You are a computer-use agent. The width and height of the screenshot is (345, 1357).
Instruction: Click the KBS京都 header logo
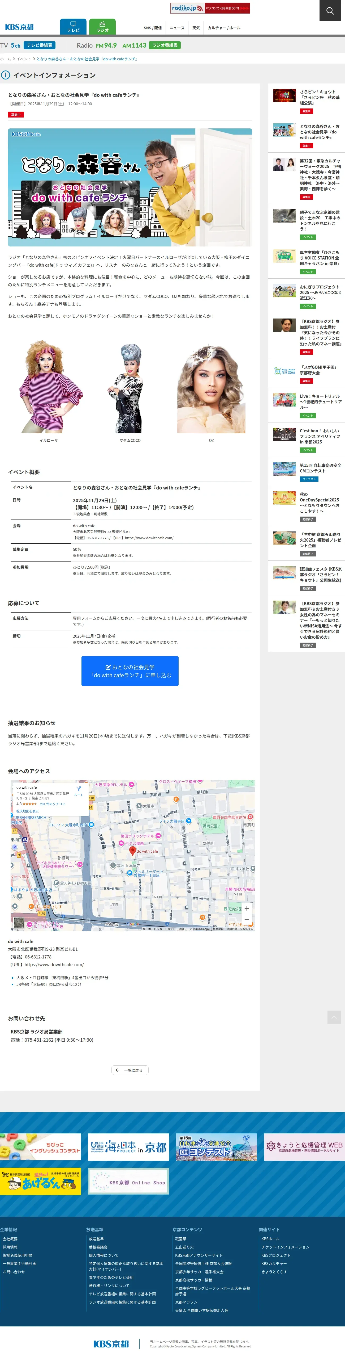[x=19, y=27]
